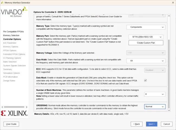Screen dimensions: 176x130
Task: Uncheck the Data Mask checkbox
Action: pyautogui.click(x=145, y=80)
